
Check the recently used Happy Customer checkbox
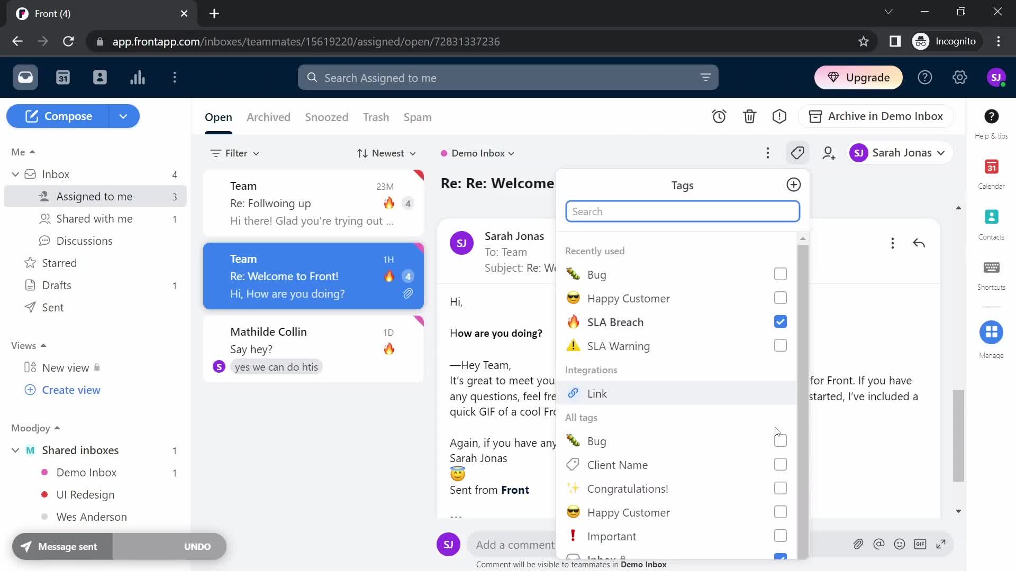tap(781, 298)
